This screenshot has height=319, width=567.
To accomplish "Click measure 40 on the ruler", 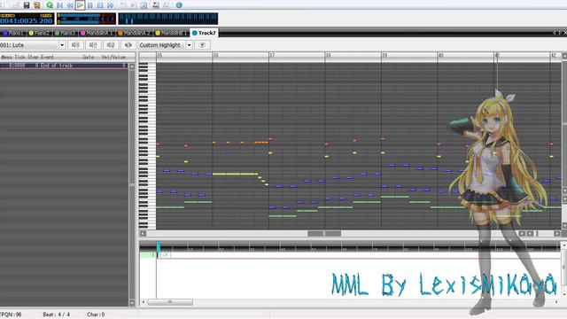I will click(x=441, y=55).
